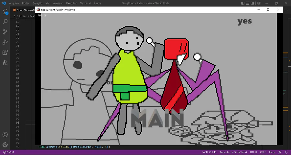The image size is (291, 155).
Task: Click the feedback icon in status bar
Action: point(280,152)
